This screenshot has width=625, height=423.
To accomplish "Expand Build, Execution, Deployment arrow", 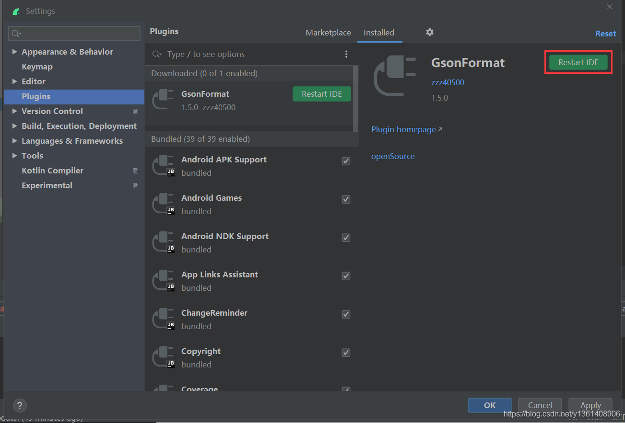I will tap(15, 126).
